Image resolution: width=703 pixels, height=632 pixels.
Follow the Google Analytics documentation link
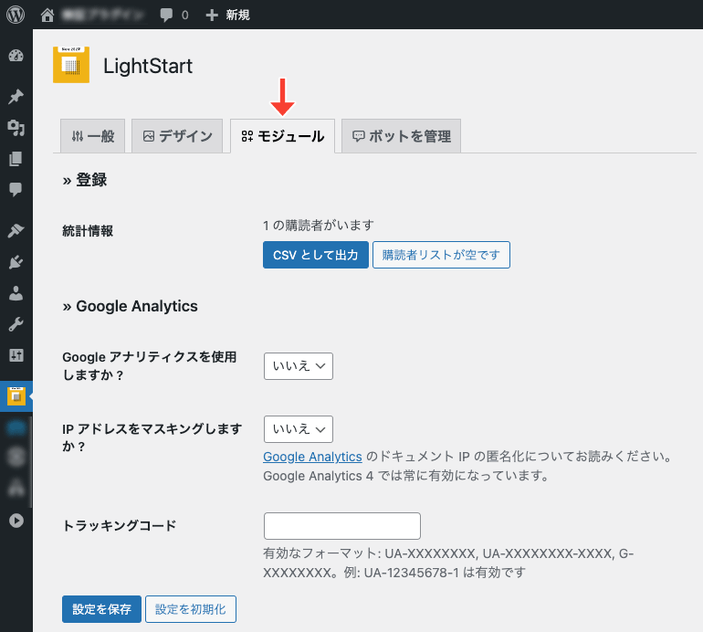point(312,457)
